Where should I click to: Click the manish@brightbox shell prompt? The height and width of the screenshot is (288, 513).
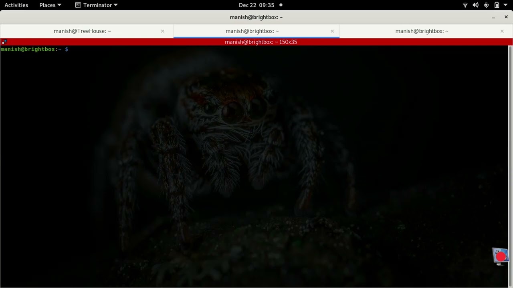tap(34, 49)
